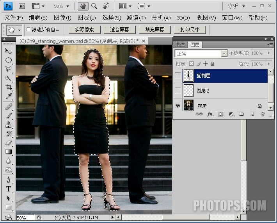Link layers using the chain icon
Viewport: 277px width, 223px height.
click(199, 114)
